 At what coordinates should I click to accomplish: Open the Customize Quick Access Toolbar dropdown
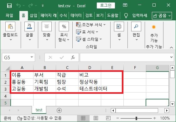tap(43, 6)
